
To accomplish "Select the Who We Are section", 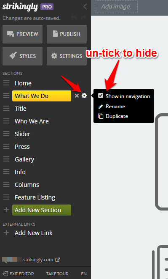I will coord(32,121).
